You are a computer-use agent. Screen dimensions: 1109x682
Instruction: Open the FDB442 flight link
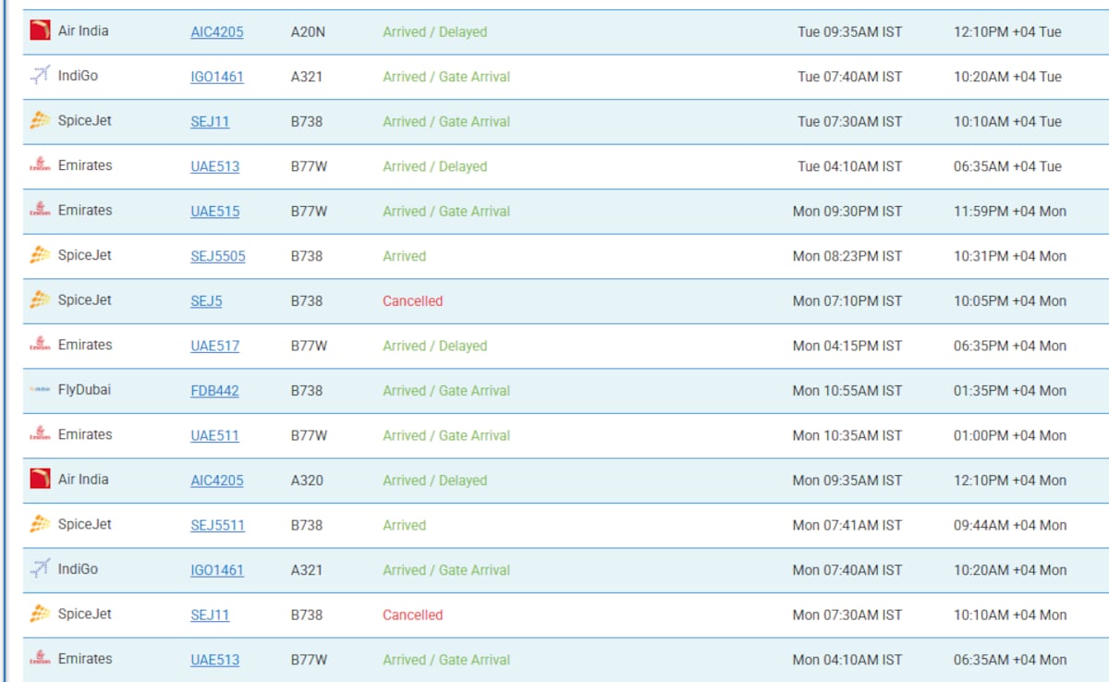coord(214,391)
